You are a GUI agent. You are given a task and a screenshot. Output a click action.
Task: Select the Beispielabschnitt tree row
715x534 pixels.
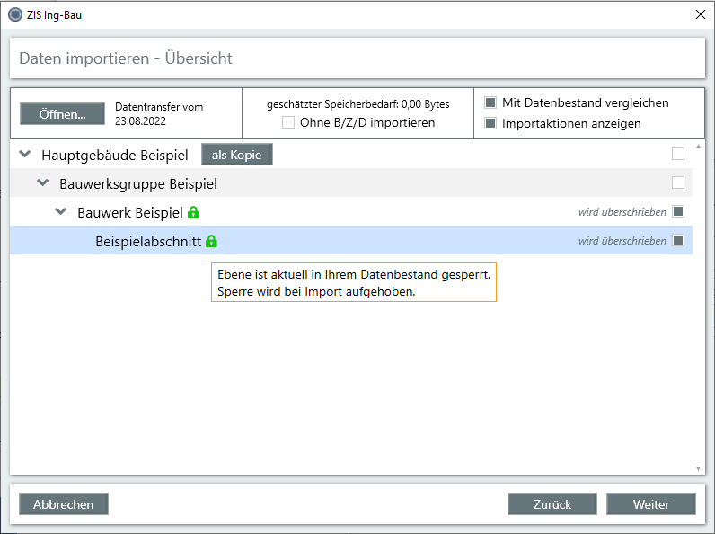click(147, 241)
